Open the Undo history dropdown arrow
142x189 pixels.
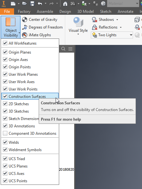[45, 4]
